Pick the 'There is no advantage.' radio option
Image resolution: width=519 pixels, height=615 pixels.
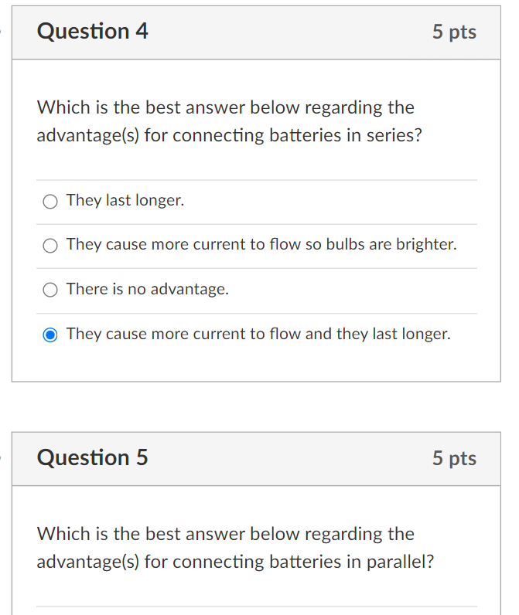tap(50, 291)
